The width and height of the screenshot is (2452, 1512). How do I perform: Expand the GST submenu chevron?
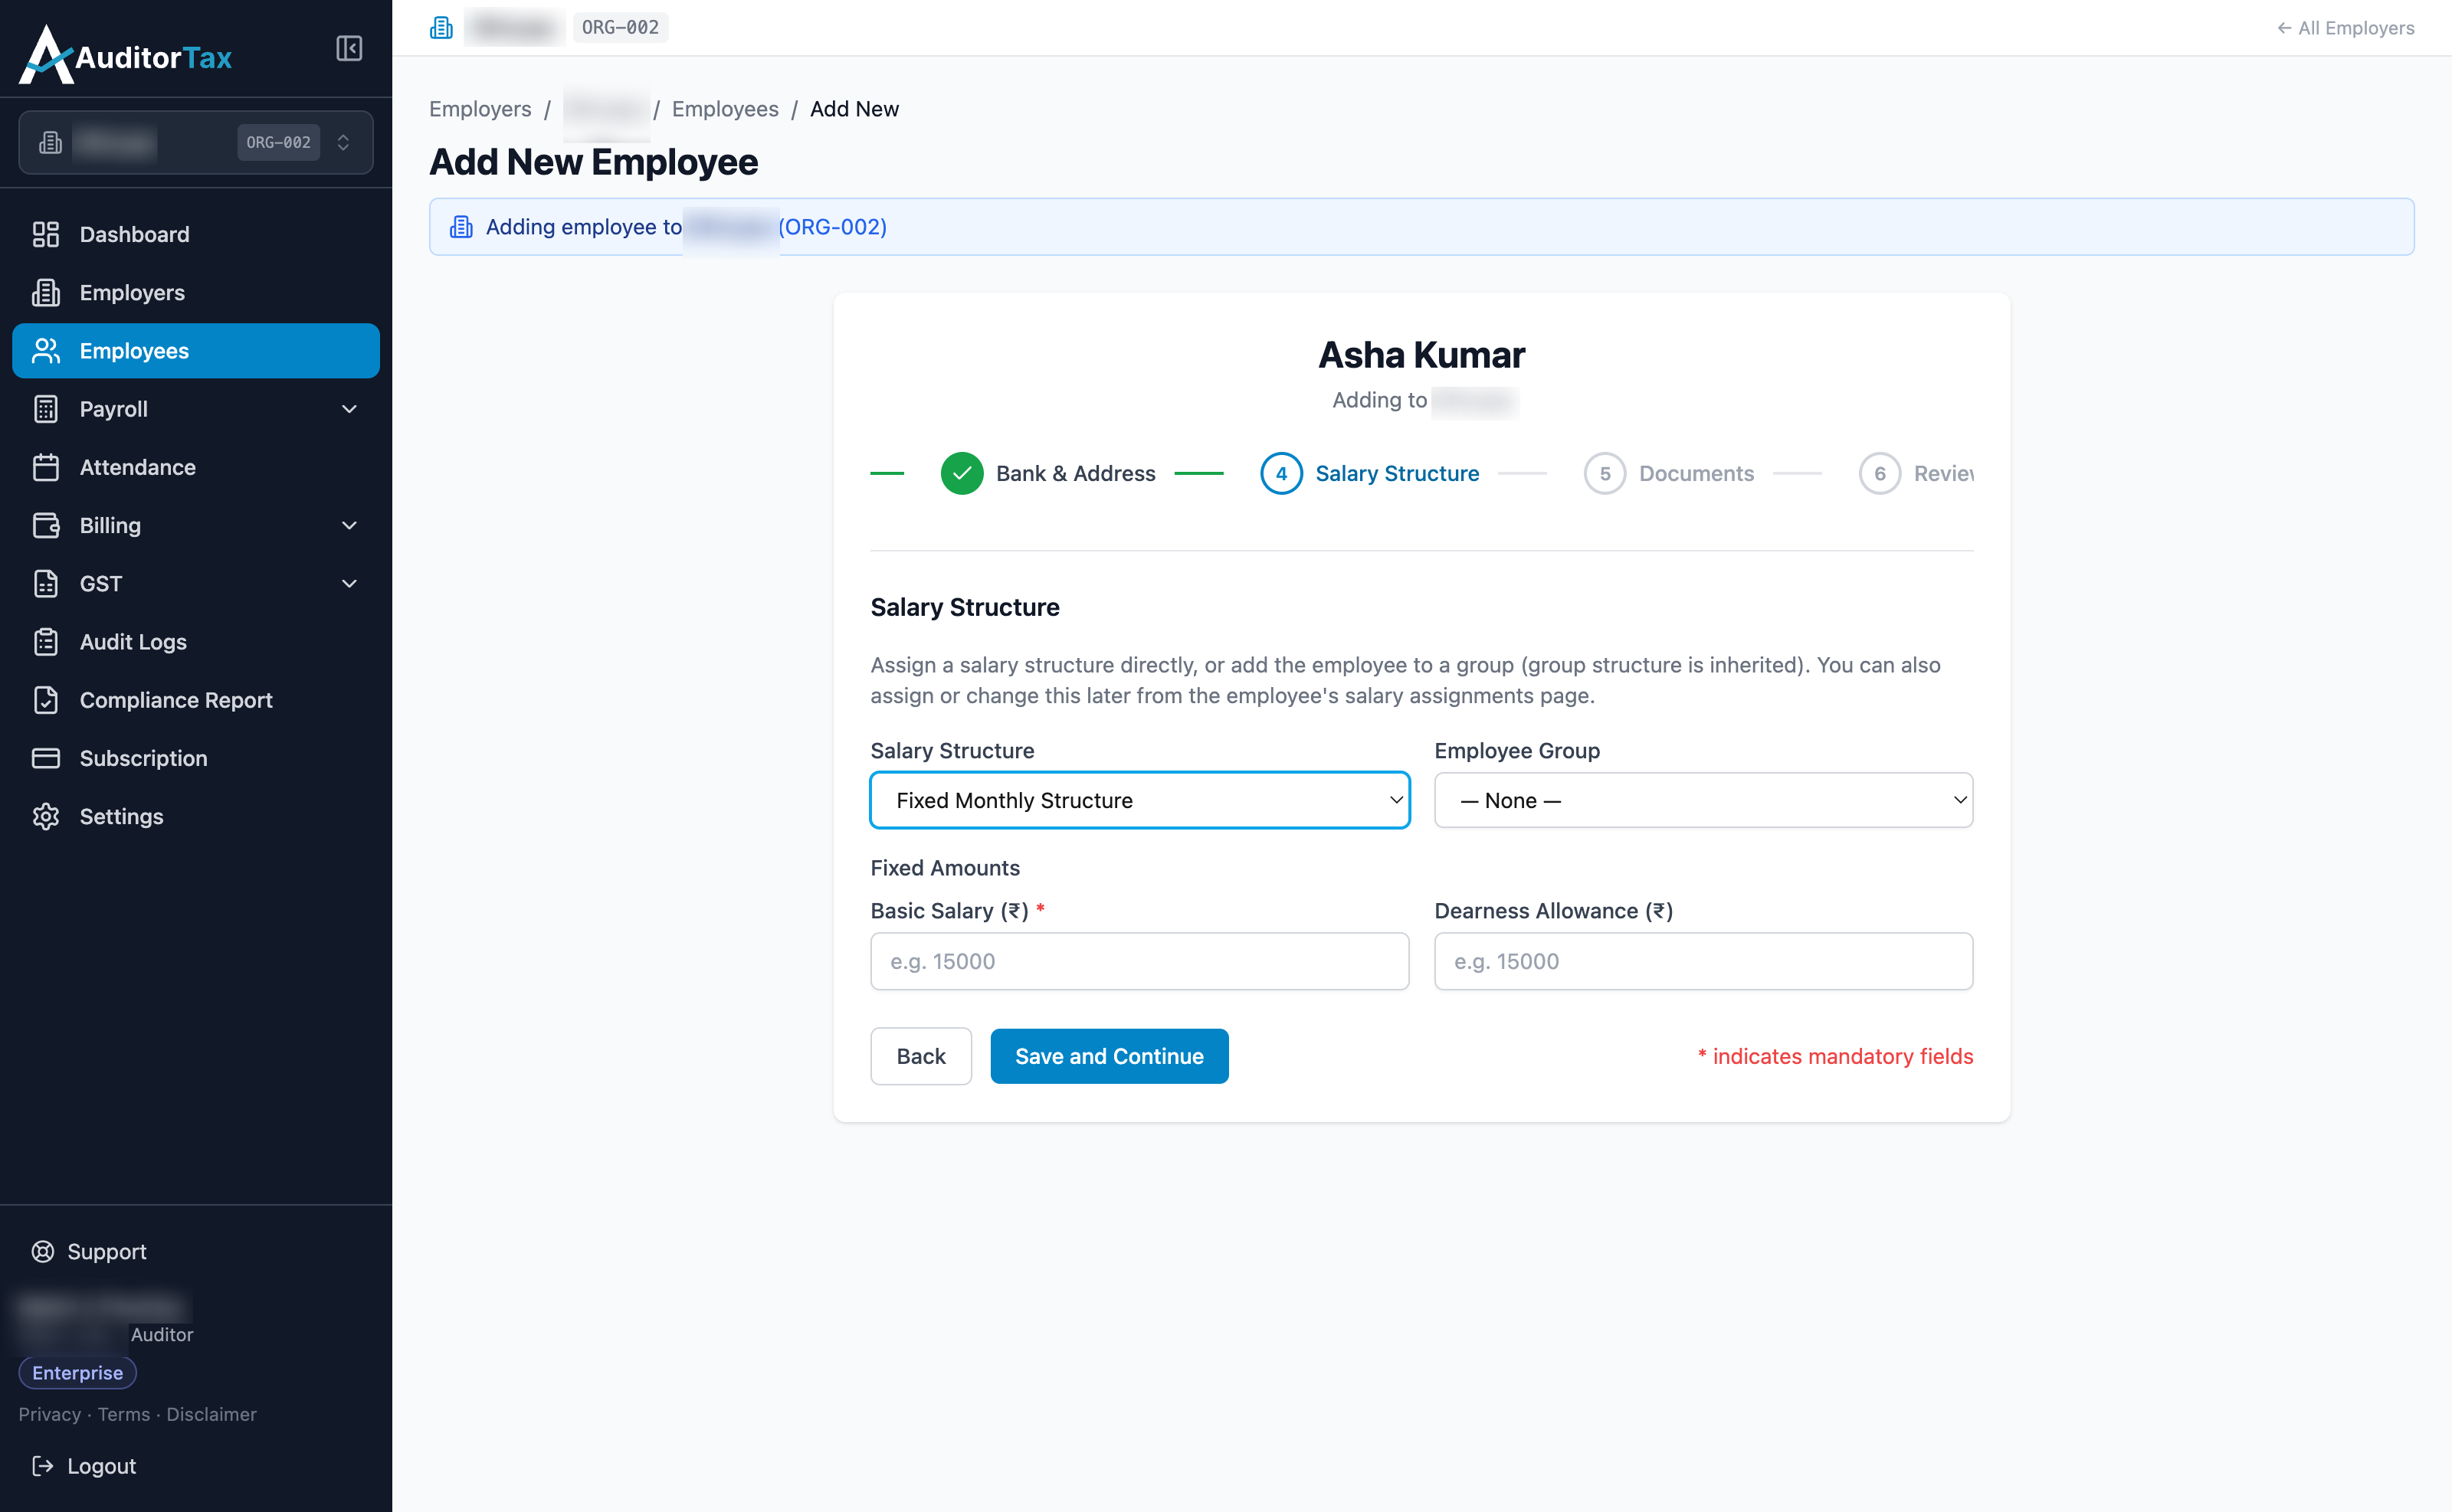[349, 583]
